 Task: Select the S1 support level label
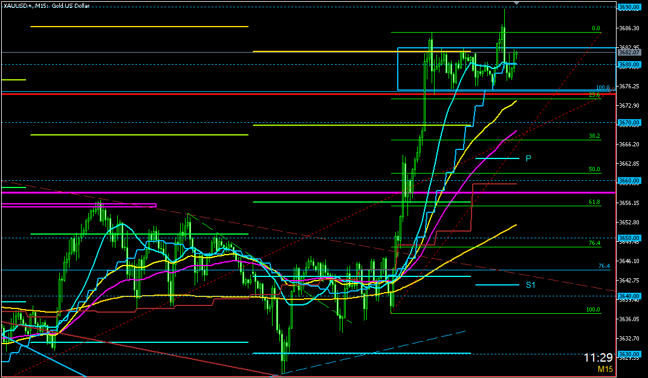coord(530,284)
